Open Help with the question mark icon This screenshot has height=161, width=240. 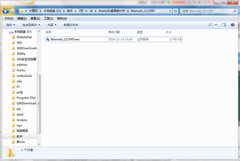click(232, 25)
